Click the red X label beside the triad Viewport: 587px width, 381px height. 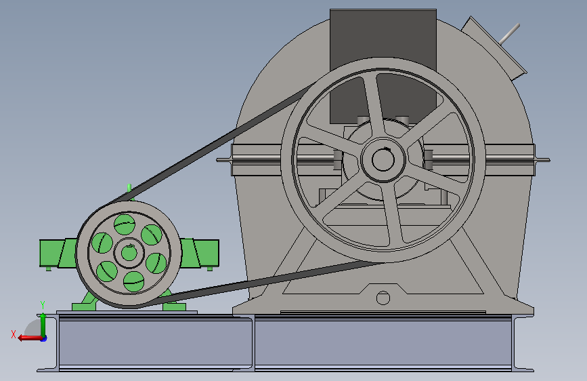(x=14, y=334)
